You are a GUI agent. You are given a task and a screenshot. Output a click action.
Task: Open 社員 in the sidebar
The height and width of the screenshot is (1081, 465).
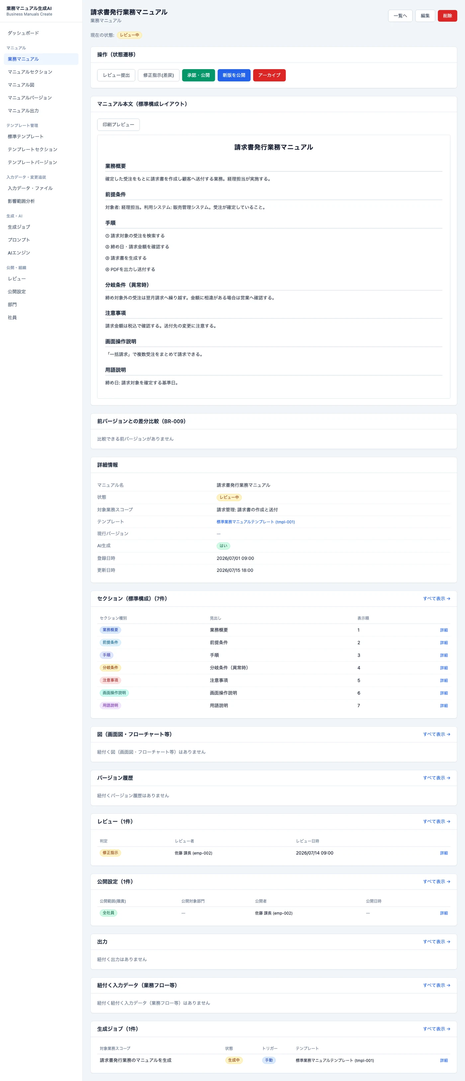(41, 318)
